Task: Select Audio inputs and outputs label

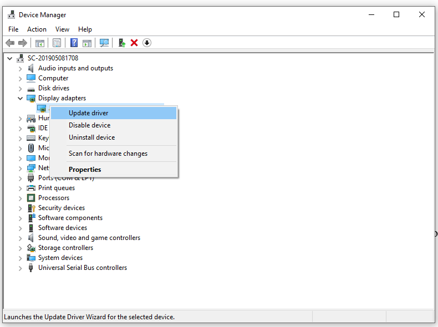Action: (x=76, y=68)
